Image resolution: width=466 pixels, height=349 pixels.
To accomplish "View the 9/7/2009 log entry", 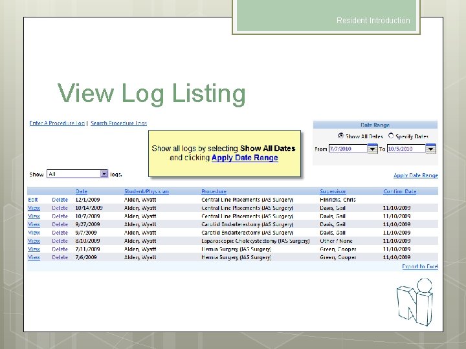I will 34,233.
